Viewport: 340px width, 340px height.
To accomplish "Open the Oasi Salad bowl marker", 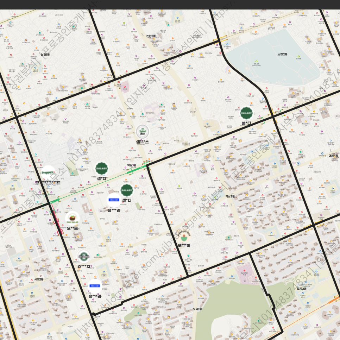I will 73,218.
